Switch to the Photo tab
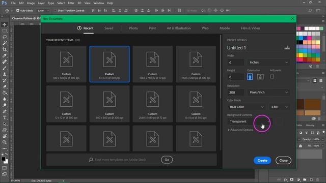Image resolution: width=326 pixels, height=183 pixels. point(133,28)
